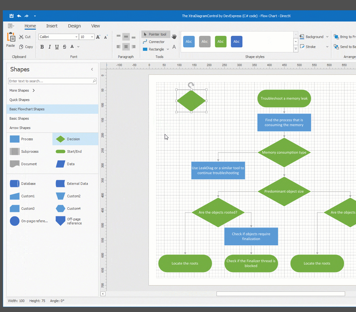Copy the selected shape

(x=26, y=47)
